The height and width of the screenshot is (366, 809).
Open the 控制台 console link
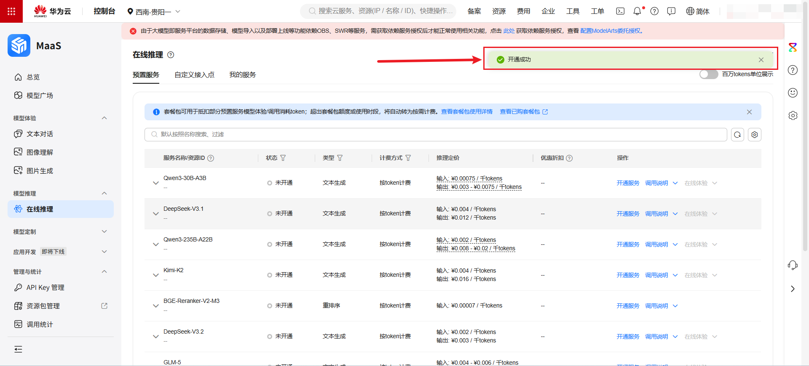pos(104,11)
